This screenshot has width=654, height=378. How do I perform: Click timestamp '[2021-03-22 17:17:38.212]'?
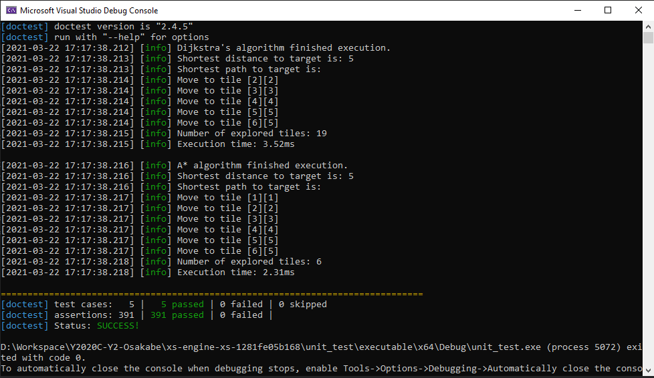point(68,48)
